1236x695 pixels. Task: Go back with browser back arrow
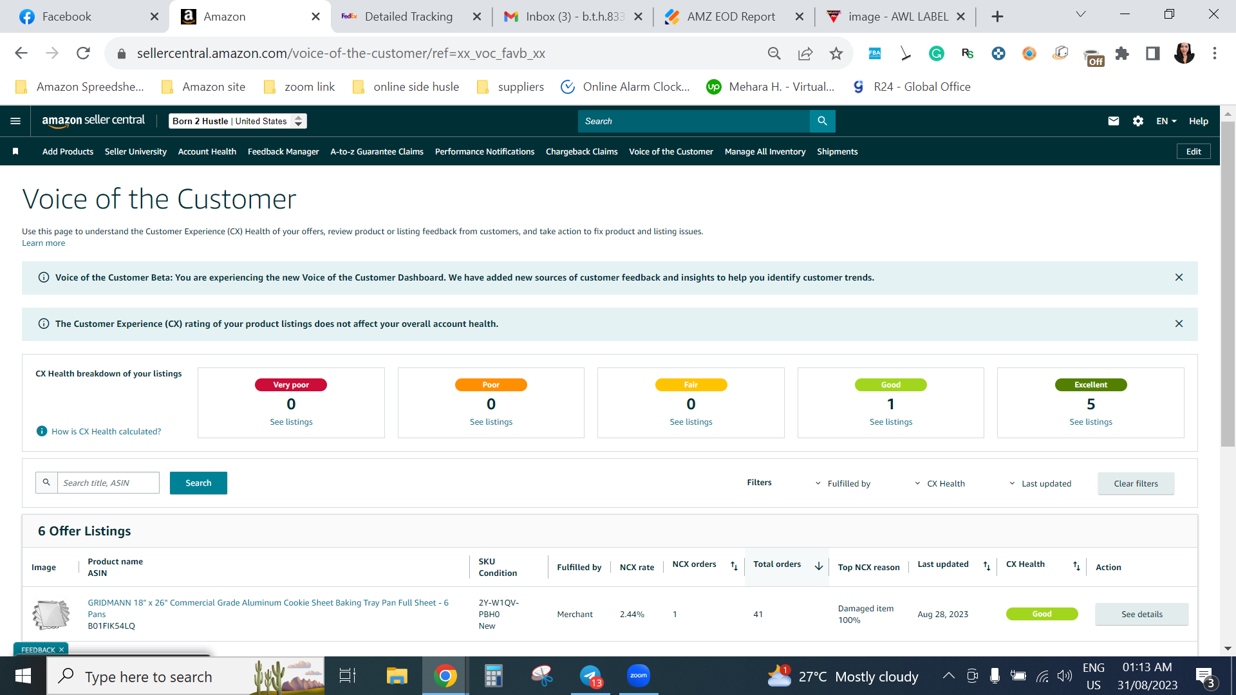point(21,53)
